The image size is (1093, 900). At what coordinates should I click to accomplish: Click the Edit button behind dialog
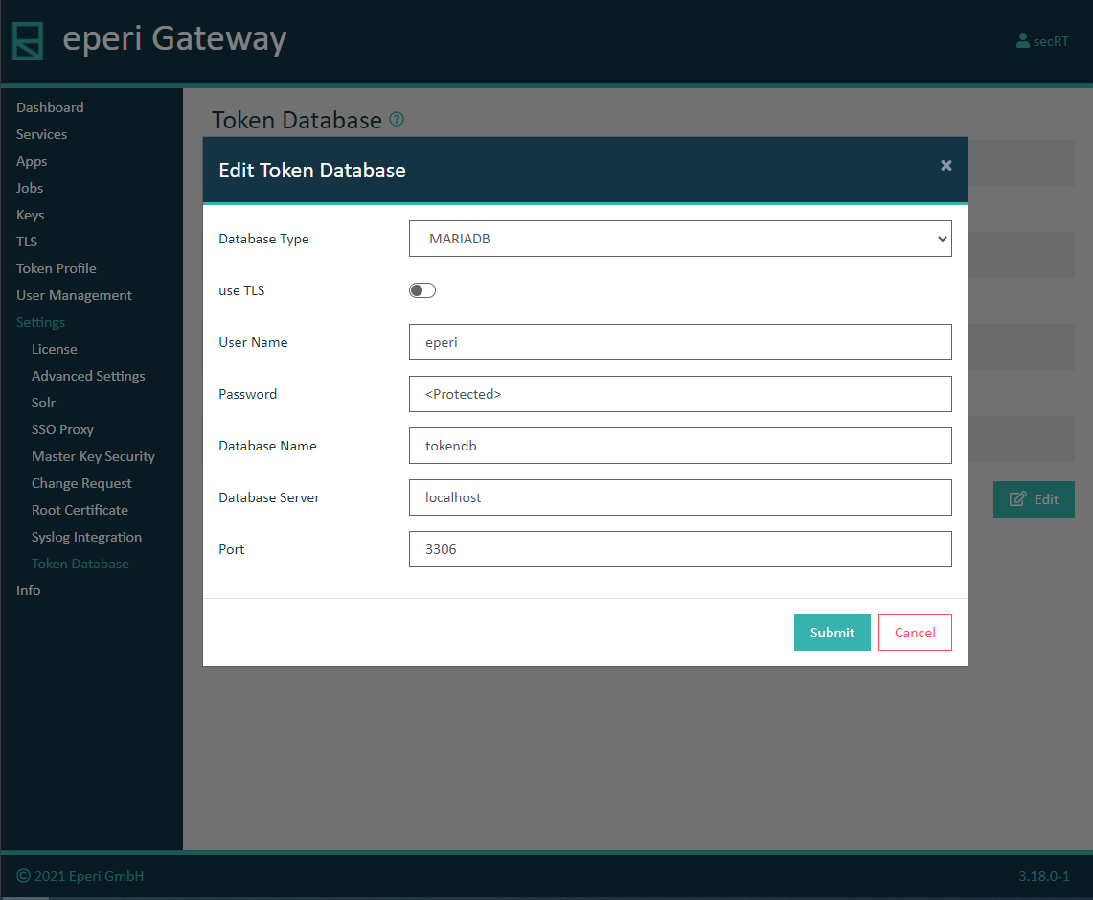[x=1034, y=498]
